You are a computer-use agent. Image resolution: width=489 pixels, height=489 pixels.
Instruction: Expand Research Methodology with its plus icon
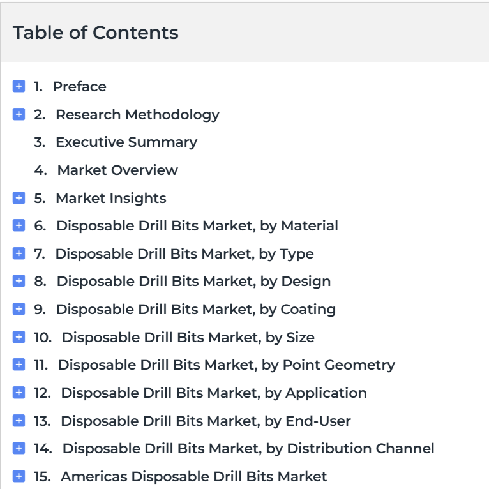pos(19,114)
